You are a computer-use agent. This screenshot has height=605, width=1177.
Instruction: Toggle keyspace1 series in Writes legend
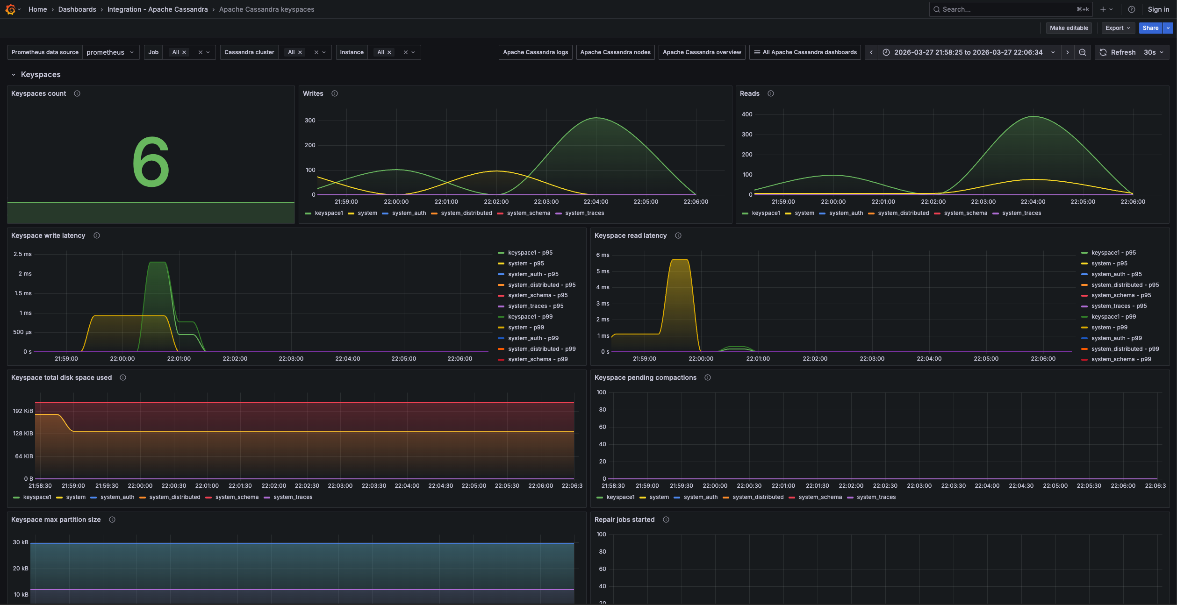click(328, 213)
